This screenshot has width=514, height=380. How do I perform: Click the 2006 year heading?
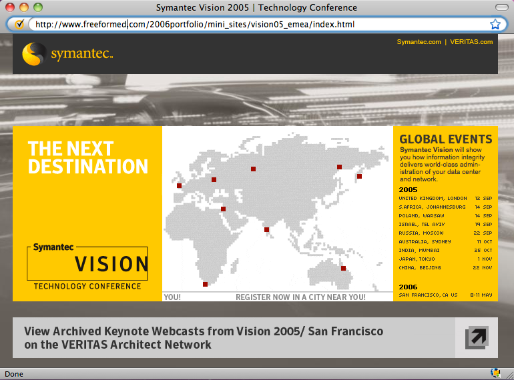(408, 287)
